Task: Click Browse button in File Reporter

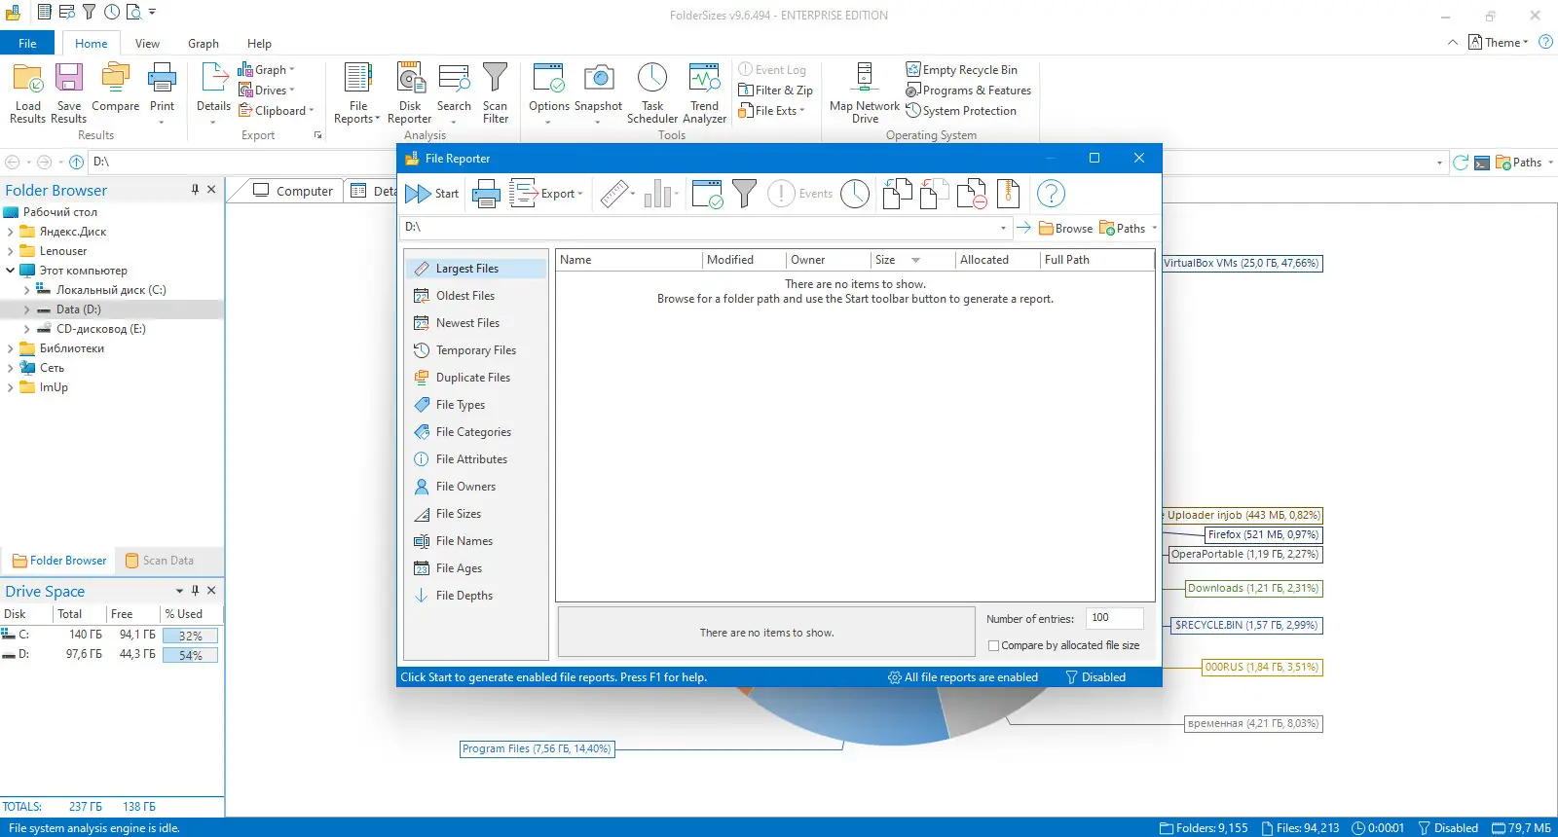Action: coord(1065,228)
